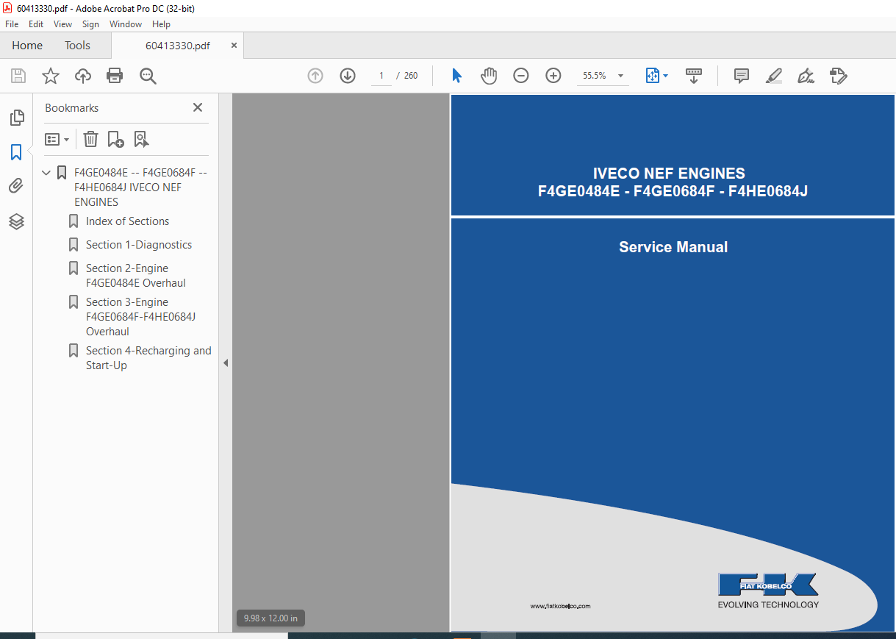Open Section 3-Engine F4GE0684F-F4HE0684J Overhaul bookmark
896x639 pixels.
[140, 317]
